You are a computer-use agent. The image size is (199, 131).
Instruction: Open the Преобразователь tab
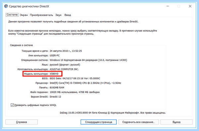tap(41, 15)
